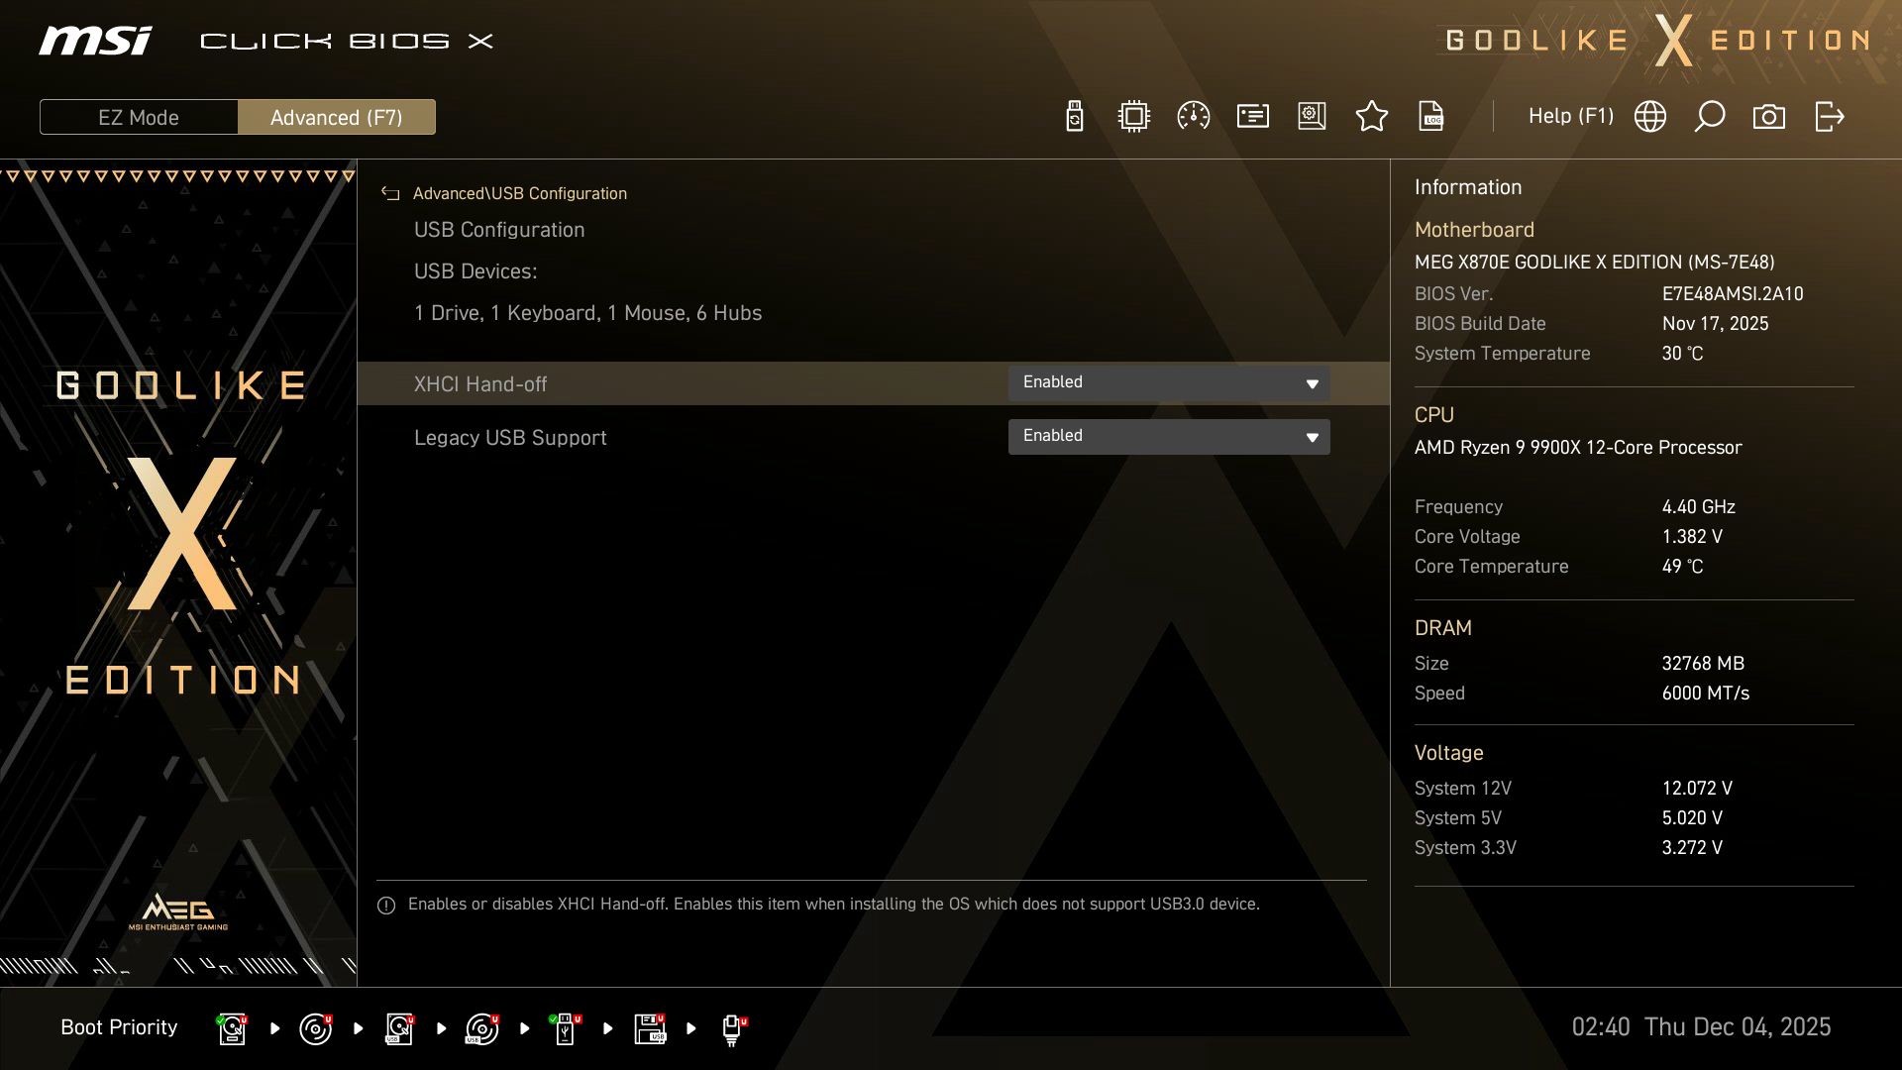Viewport: 1902px width, 1070px height.
Task: Open the search magnifier tool
Action: click(1710, 116)
